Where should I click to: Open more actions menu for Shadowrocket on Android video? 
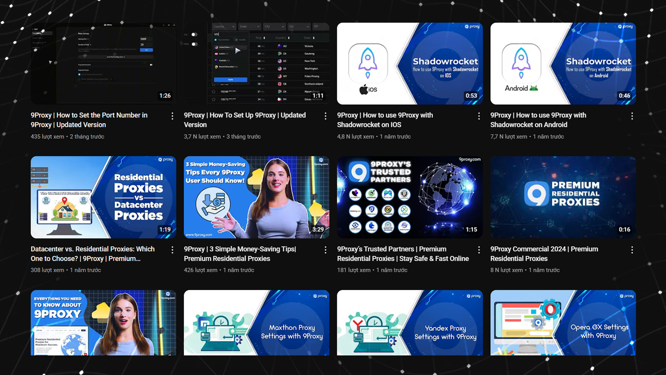tap(632, 116)
